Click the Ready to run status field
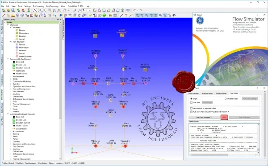 [224, 121]
